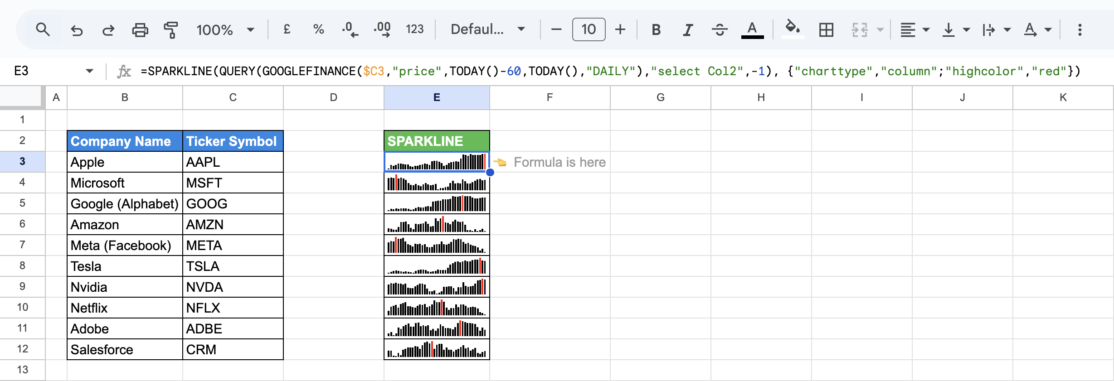This screenshot has width=1114, height=381.
Task: Select the NFLX ticker cell
Action: [233, 308]
